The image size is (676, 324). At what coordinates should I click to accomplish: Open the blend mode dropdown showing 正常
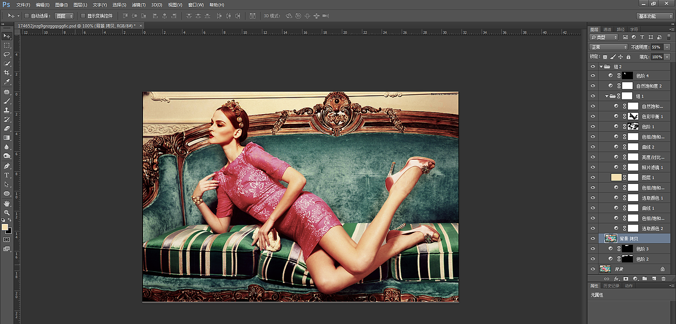pyautogui.click(x=608, y=47)
